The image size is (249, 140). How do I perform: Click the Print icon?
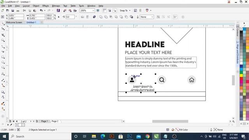18,10
